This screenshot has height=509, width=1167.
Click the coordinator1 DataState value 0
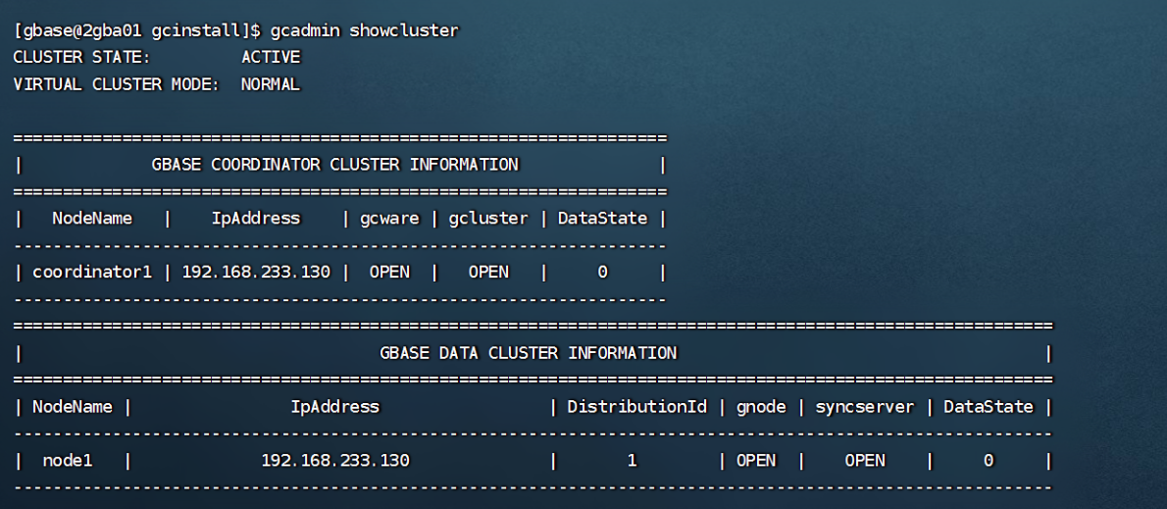(x=603, y=273)
